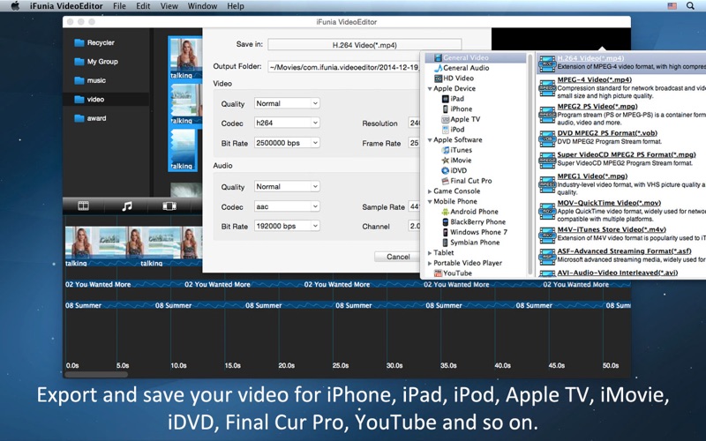Click the US flag input source icon

(x=672, y=6)
